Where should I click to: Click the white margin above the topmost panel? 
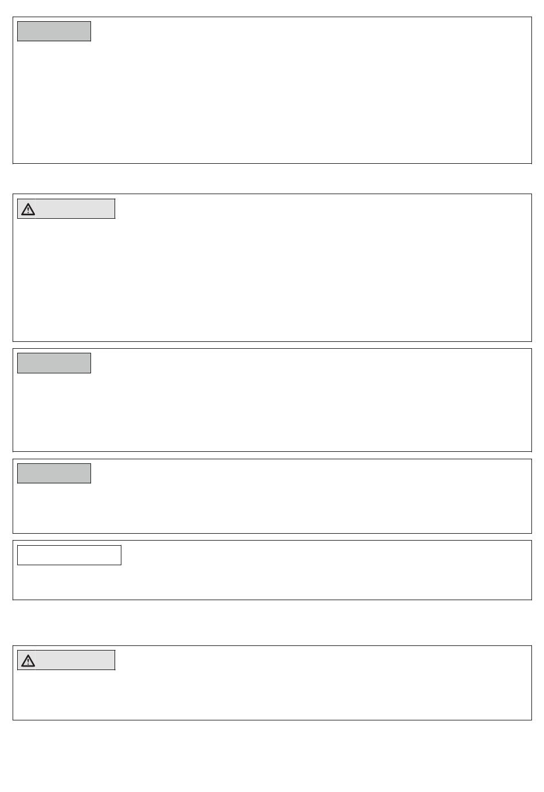pyautogui.click(x=272, y=8)
